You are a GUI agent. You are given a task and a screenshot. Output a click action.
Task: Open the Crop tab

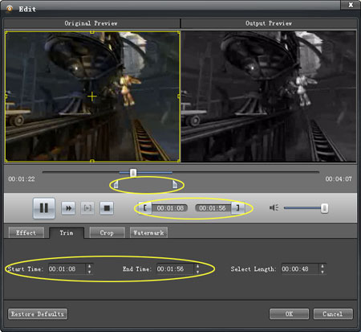107,232
